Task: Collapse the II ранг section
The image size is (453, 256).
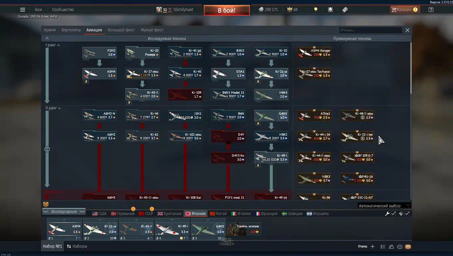Action: click(53, 108)
